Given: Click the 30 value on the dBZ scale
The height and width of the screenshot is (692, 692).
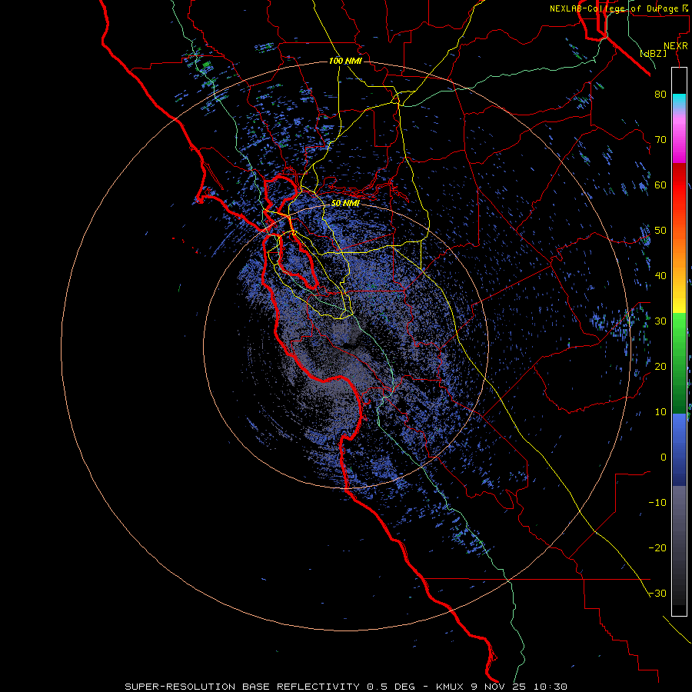Looking at the screenshot, I should click(660, 321).
